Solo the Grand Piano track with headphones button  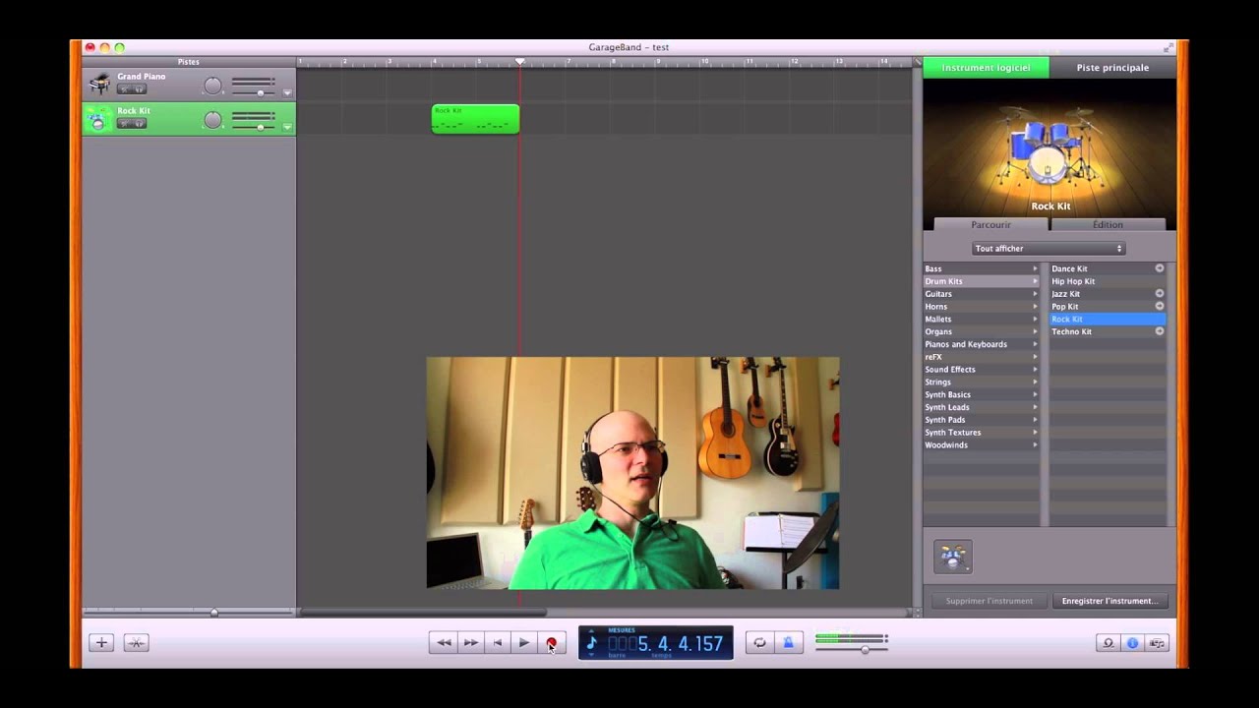point(139,89)
